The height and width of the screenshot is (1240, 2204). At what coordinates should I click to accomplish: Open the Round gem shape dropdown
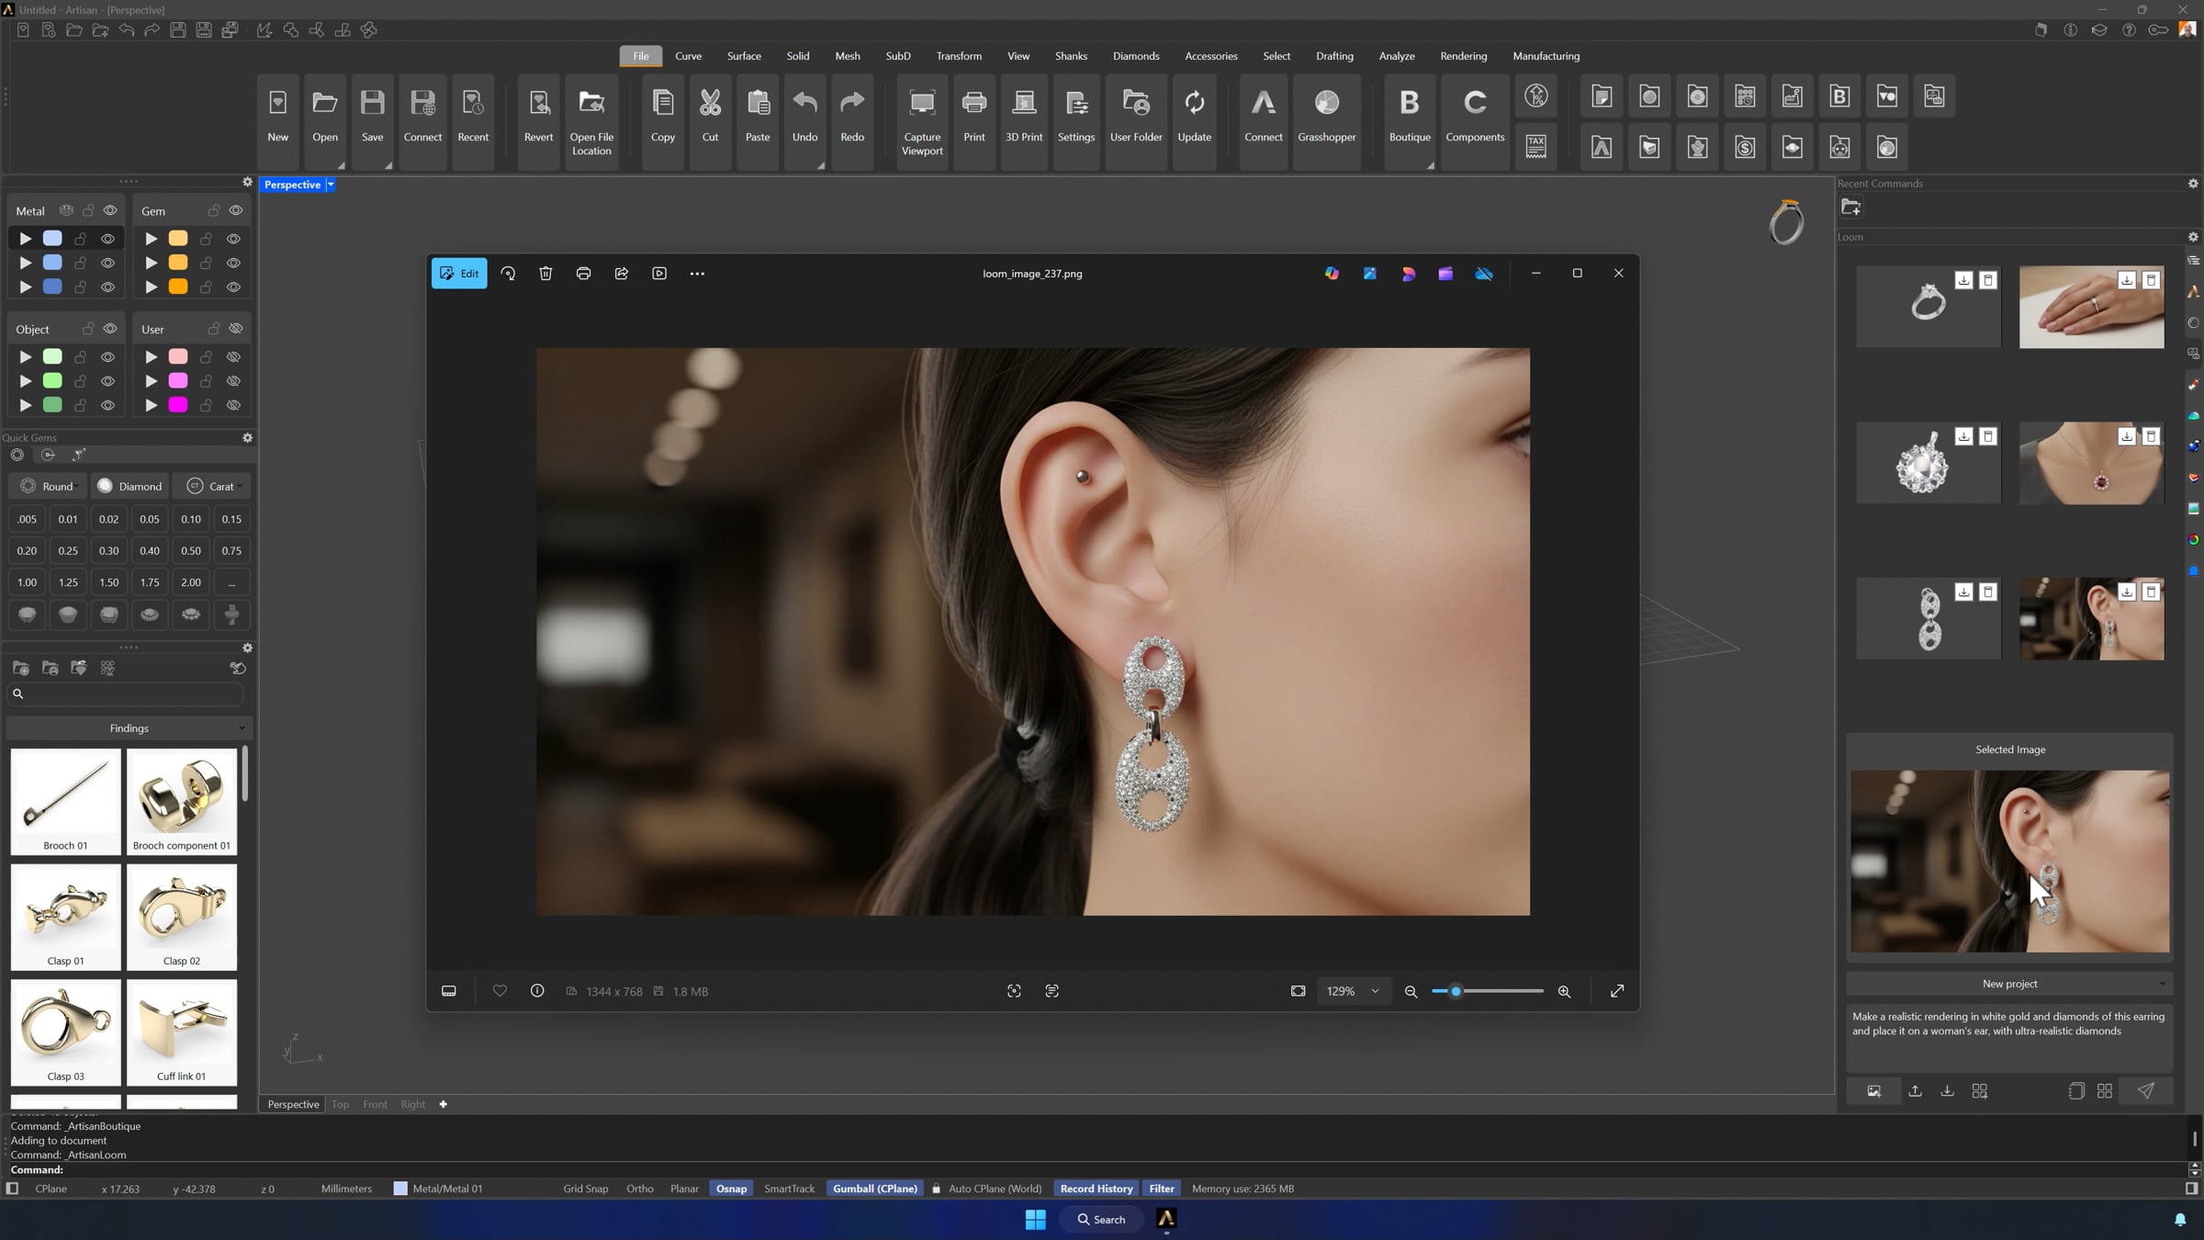[x=50, y=486]
